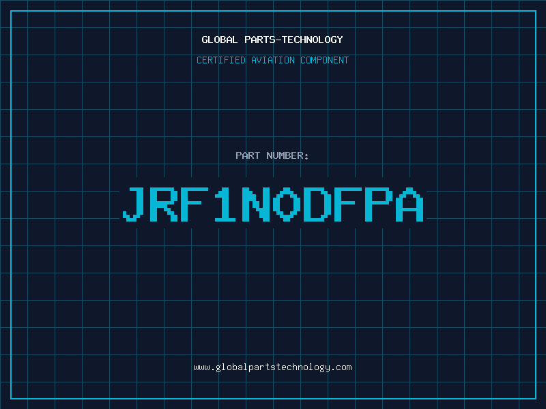Open the www.globalpartstechnology.com link
Viewport: 546px width, 409px height.
click(272, 367)
